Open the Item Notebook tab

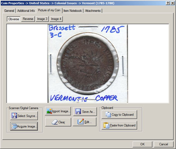73,11
